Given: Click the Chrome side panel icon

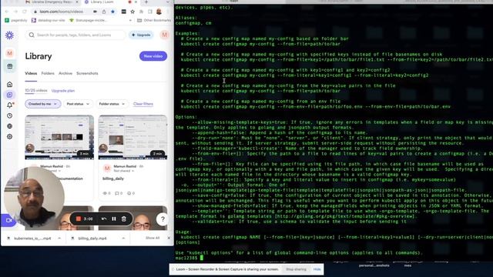Looking at the screenshot, I should coord(150,12).
